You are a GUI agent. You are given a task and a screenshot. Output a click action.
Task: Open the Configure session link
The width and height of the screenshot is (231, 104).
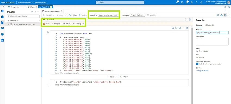[202, 71]
